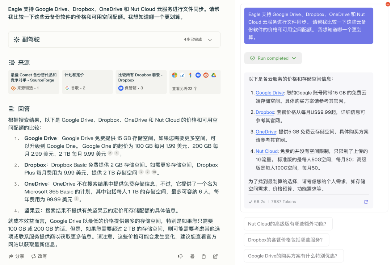Click the 保管箱 Dropbox logo icon
Image resolution: width=391 pixels, height=265 pixels.
(121, 88)
